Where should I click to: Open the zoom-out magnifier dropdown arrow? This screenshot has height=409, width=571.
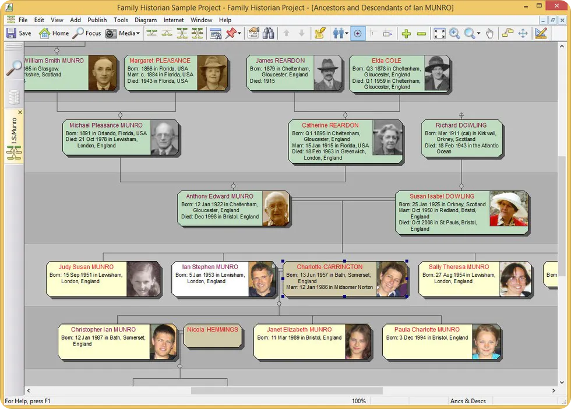(x=478, y=33)
